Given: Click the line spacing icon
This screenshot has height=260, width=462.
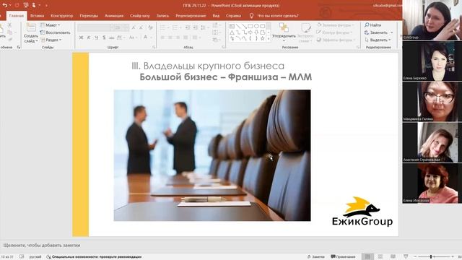Looking at the screenshot, I should (x=204, y=27).
